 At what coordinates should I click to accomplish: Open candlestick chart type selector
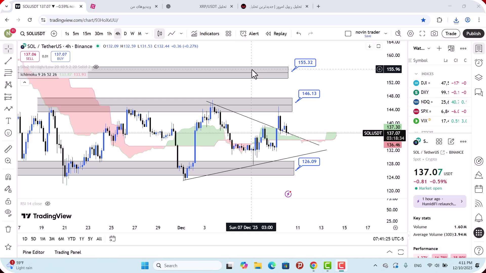click(x=160, y=34)
